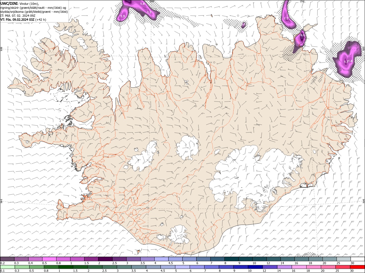The width and height of the screenshot is (365, 273).
Task: Pick lower legend light pink swatch at 16
Action: pos(299,267)
